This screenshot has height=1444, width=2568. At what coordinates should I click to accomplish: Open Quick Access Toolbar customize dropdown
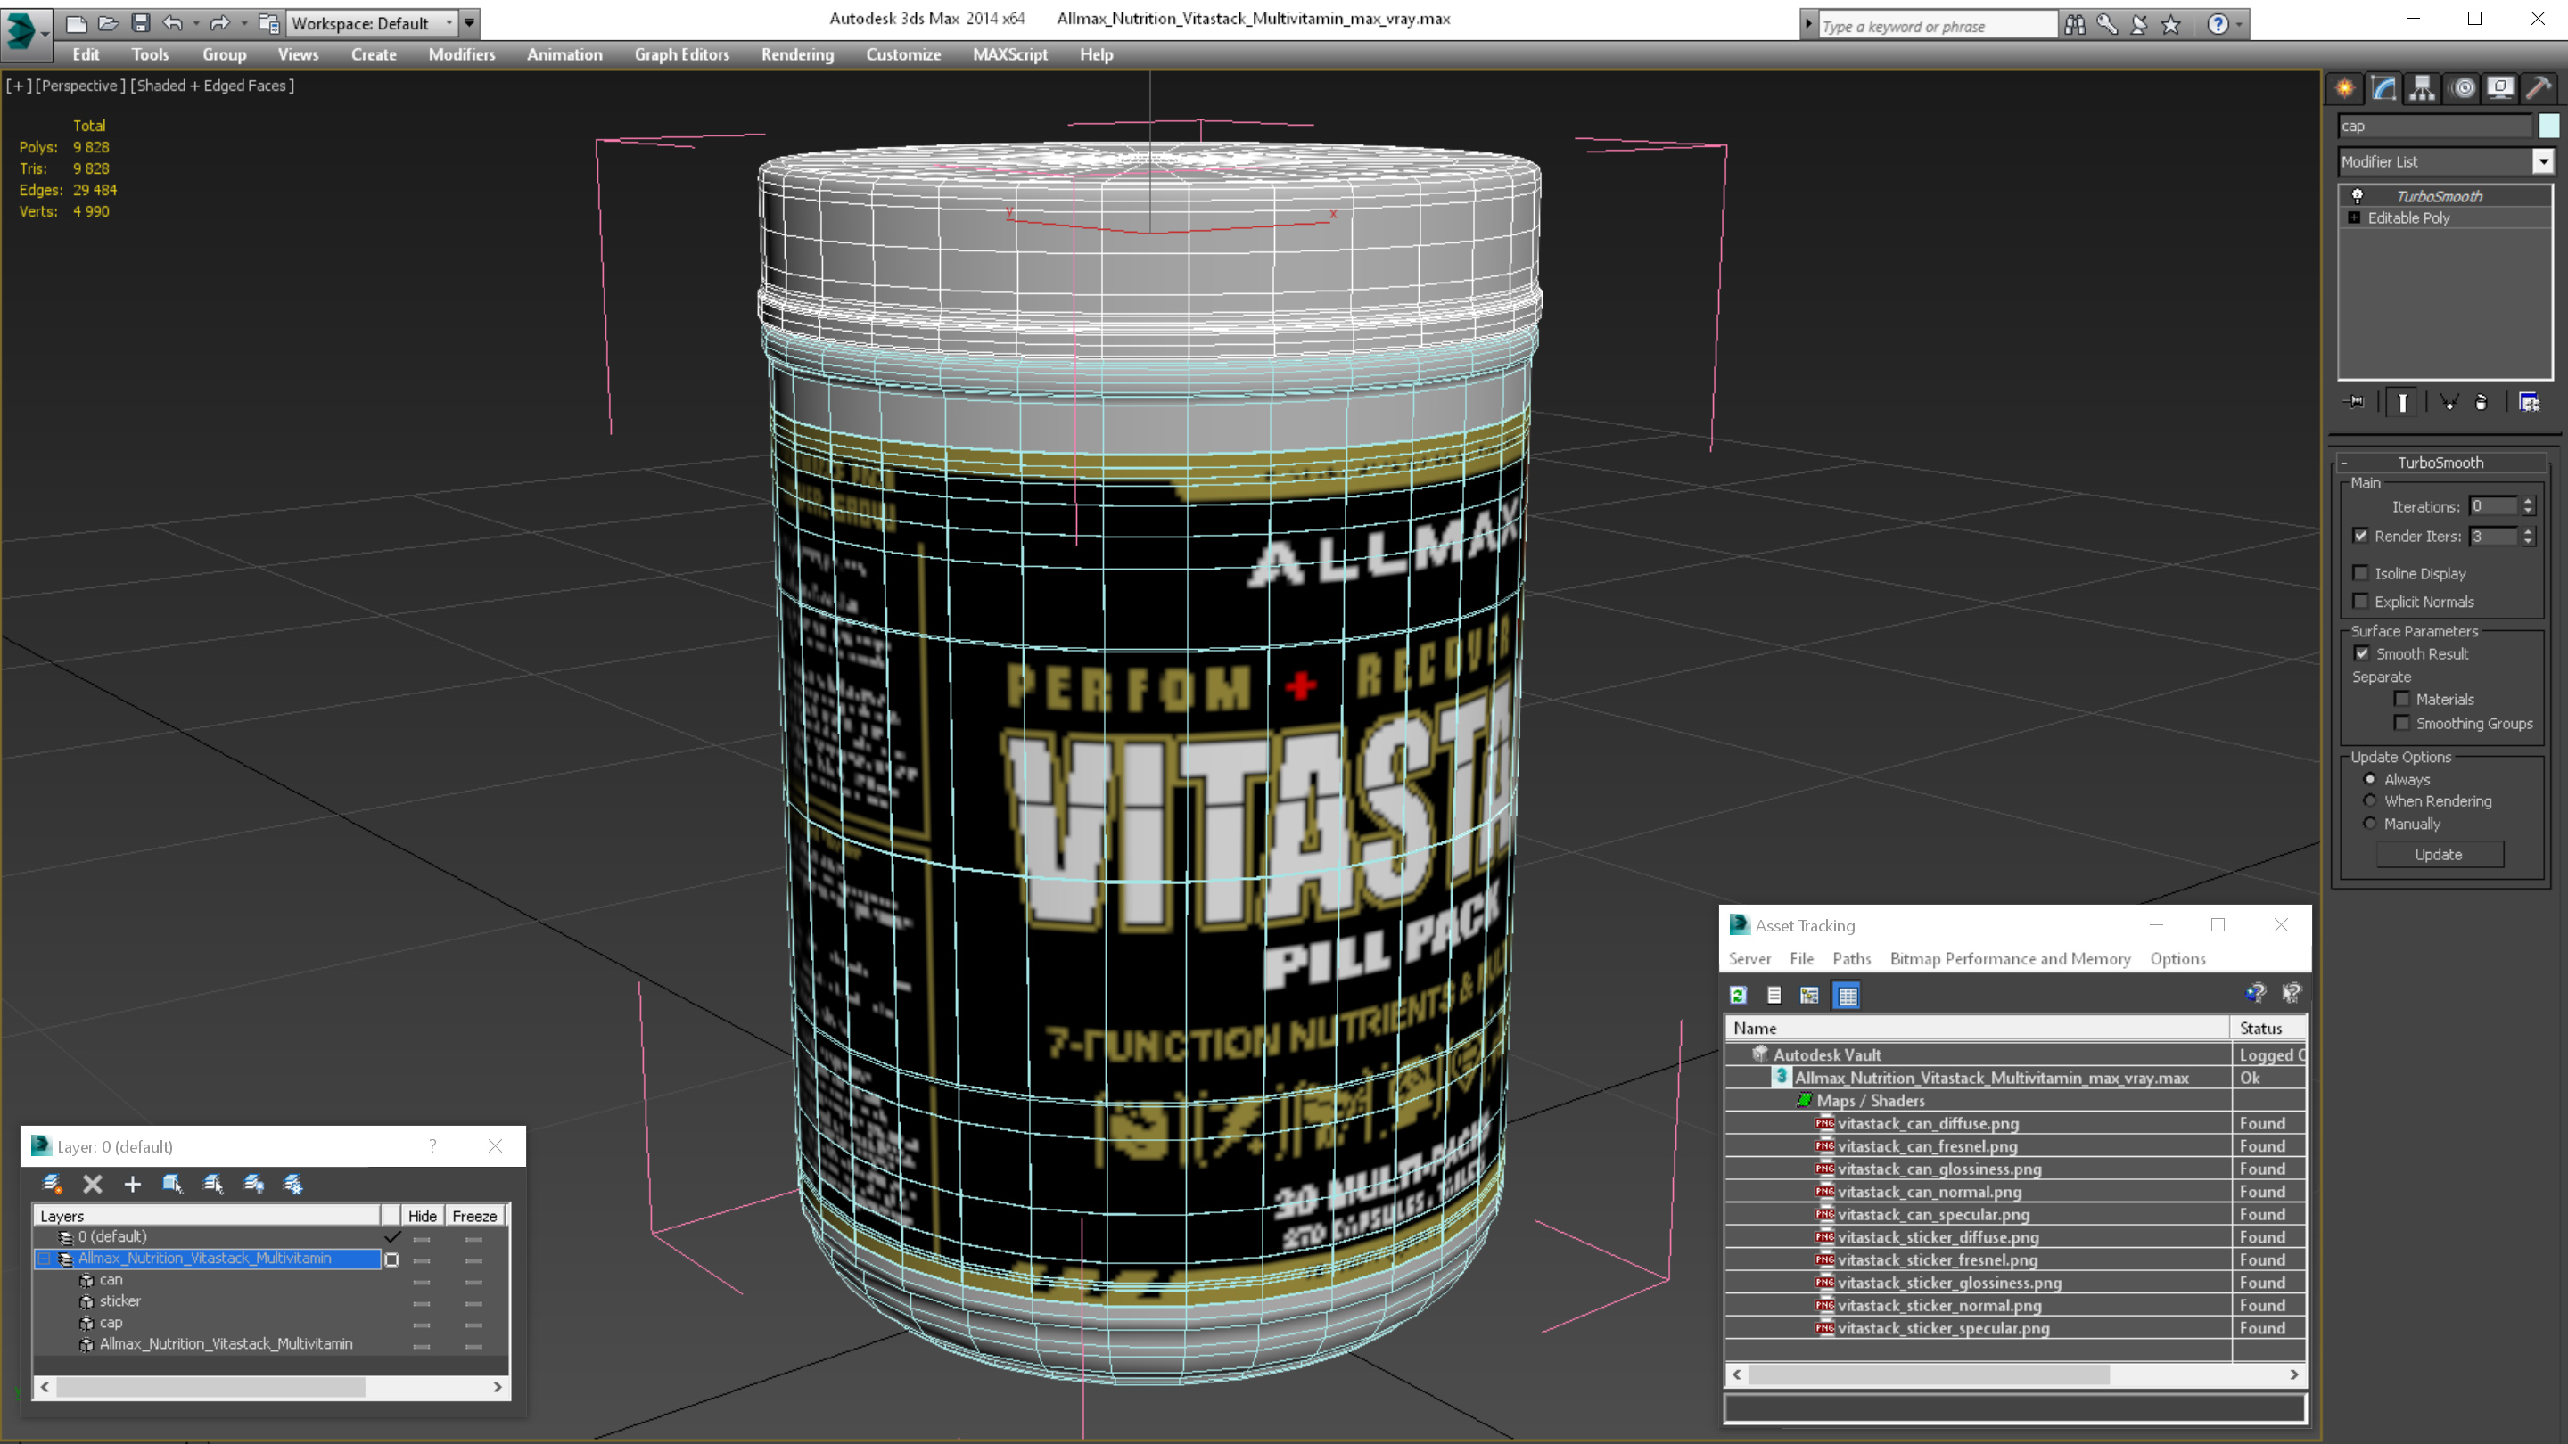(470, 23)
